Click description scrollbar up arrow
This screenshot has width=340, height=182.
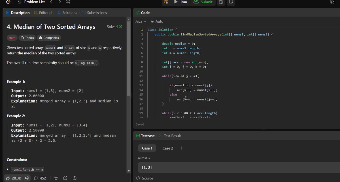click(129, 19)
